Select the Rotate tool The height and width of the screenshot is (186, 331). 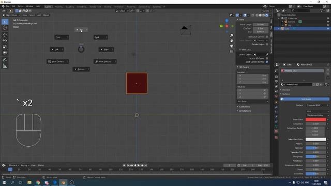tap(5, 41)
